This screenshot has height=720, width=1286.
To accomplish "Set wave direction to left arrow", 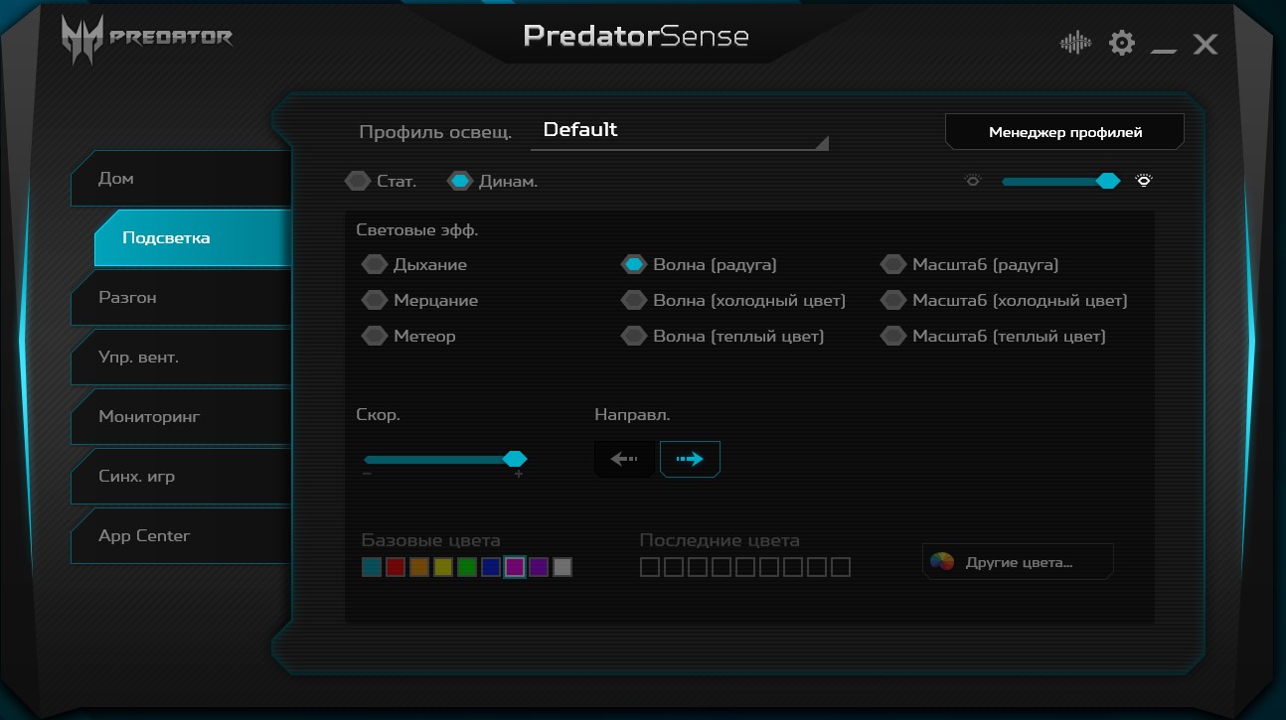I will pyautogui.click(x=624, y=459).
